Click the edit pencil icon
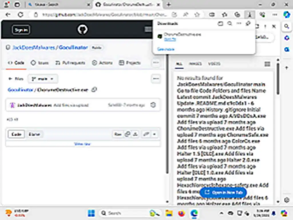This screenshot has height=220, width=293. [x=146, y=134]
